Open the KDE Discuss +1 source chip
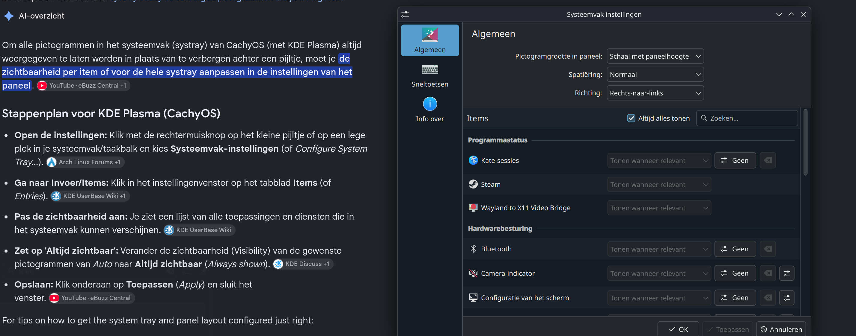This screenshot has height=336, width=856. tap(303, 264)
